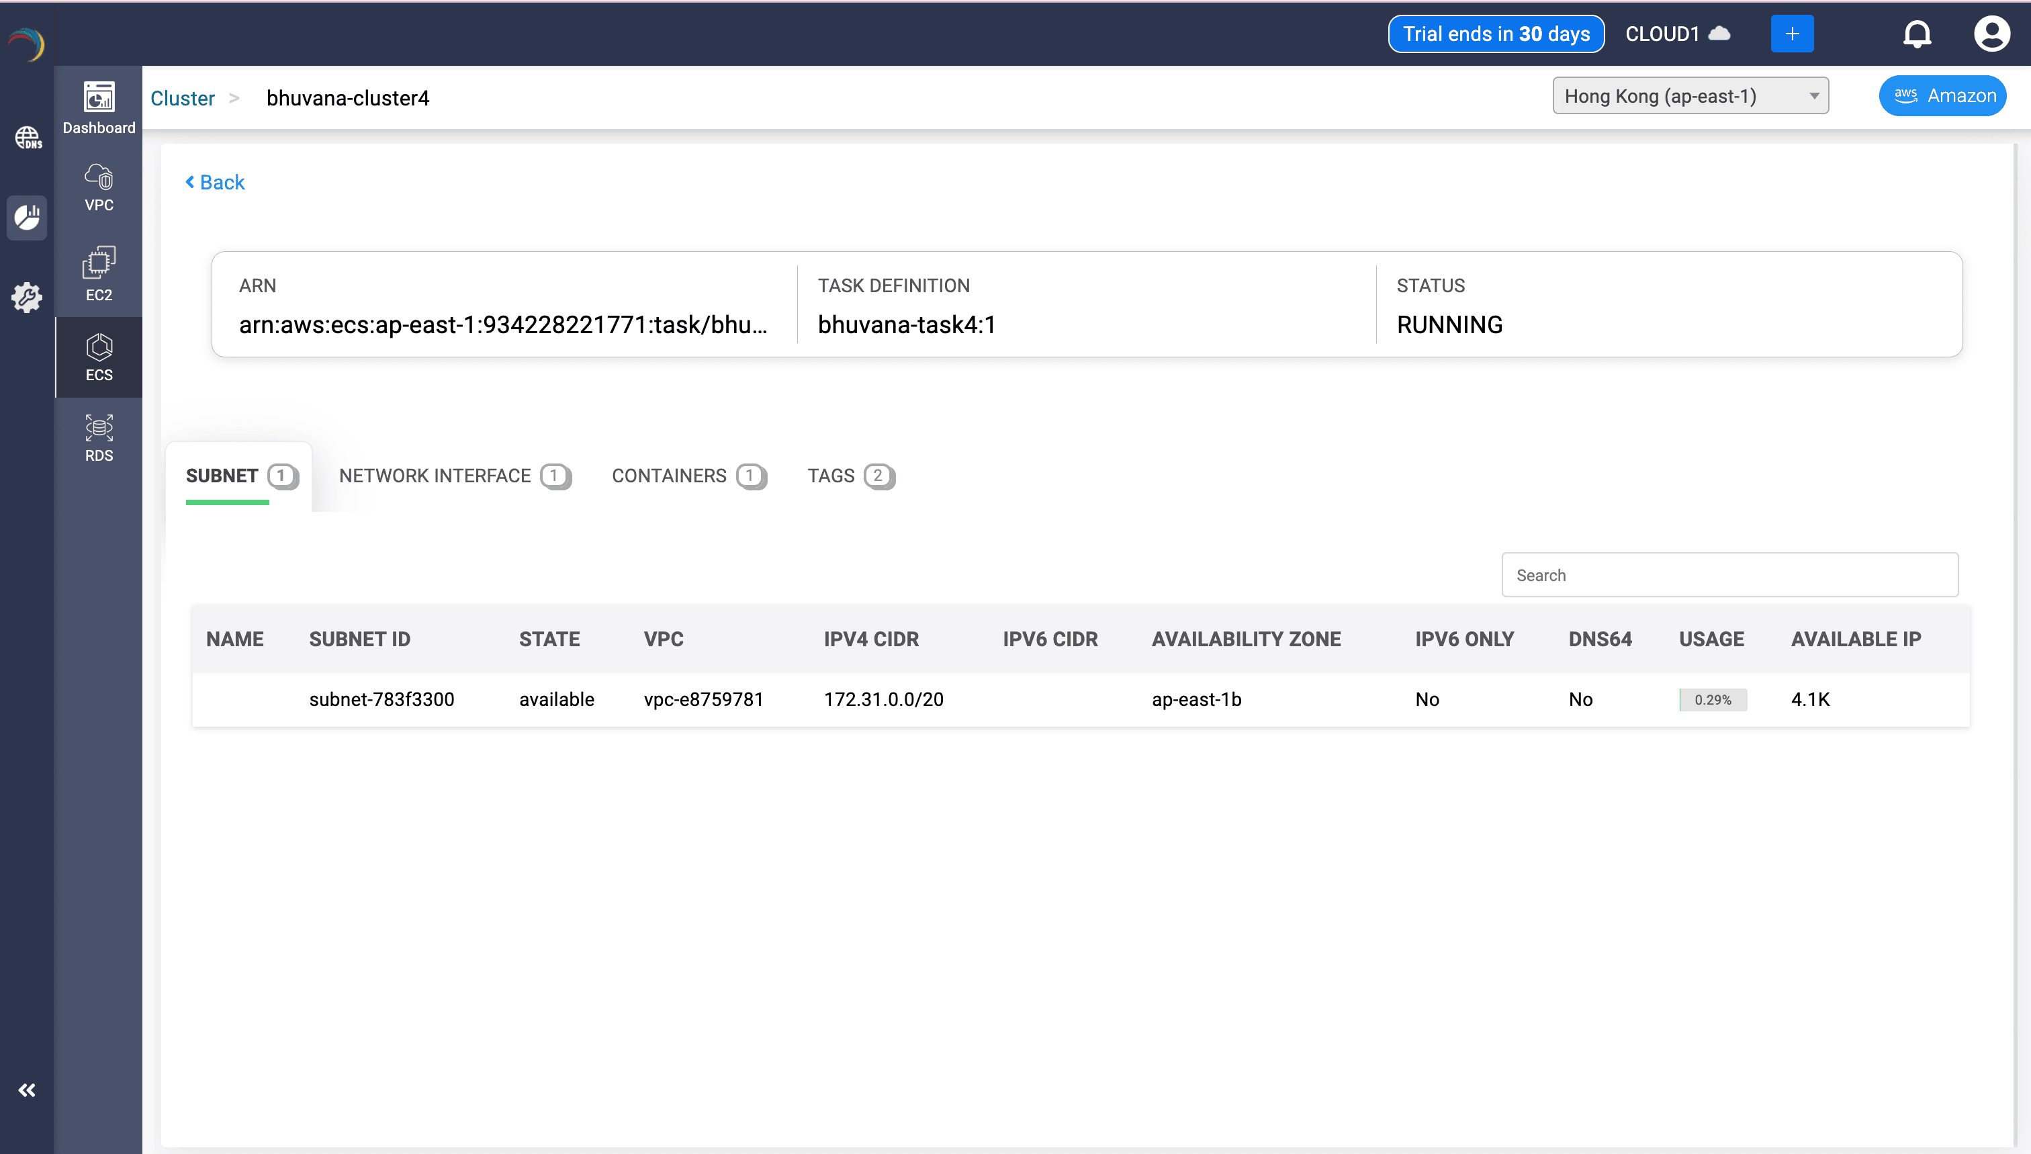Click the Amazon AWS provider button
Image resolution: width=2031 pixels, height=1154 pixels.
point(1942,96)
